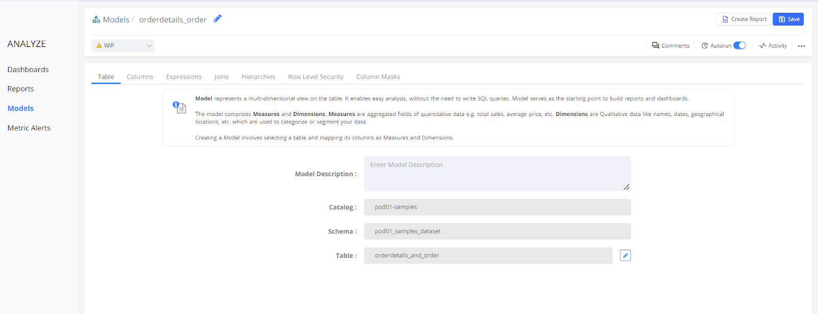Open the Joins tab
Viewport: 818px width, 314px height.
pyautogui.click(x=221, y=77)
